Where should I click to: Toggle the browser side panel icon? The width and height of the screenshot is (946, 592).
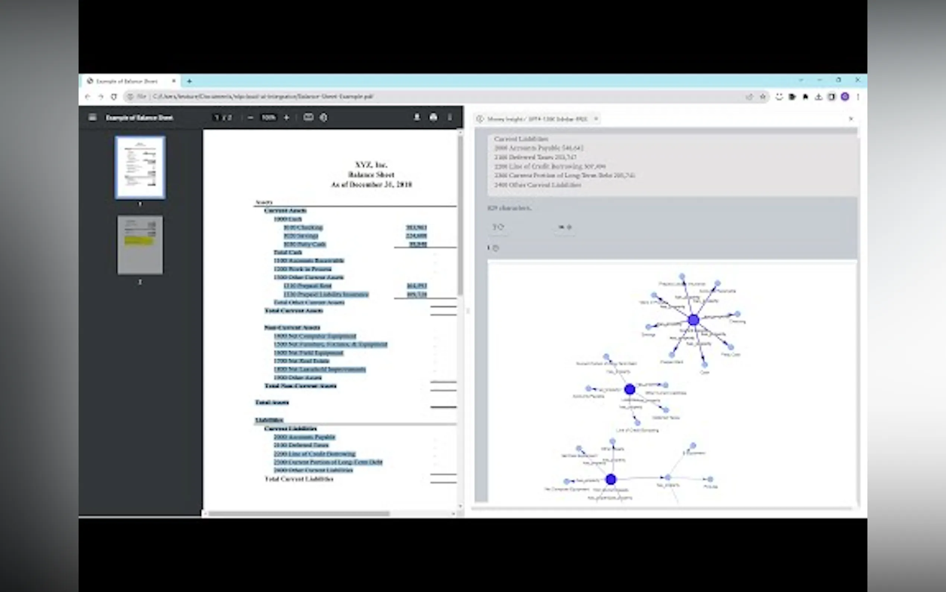click(x=831, y=97)
